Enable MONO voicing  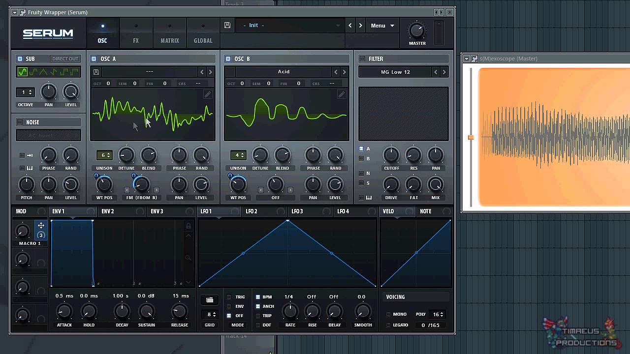388,314
